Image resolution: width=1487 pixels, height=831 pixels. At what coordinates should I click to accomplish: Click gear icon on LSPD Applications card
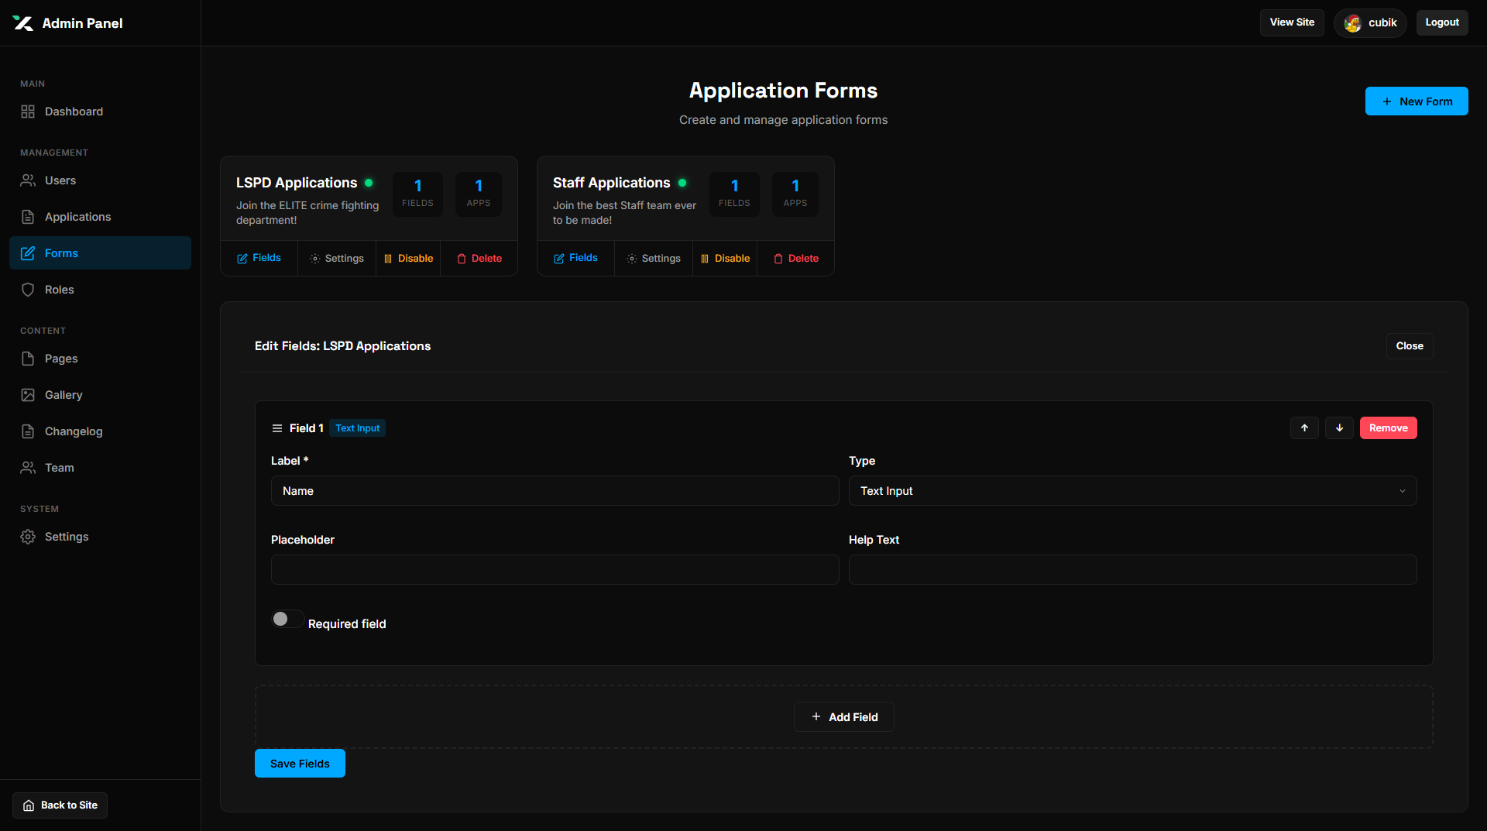tap(315, 259)
